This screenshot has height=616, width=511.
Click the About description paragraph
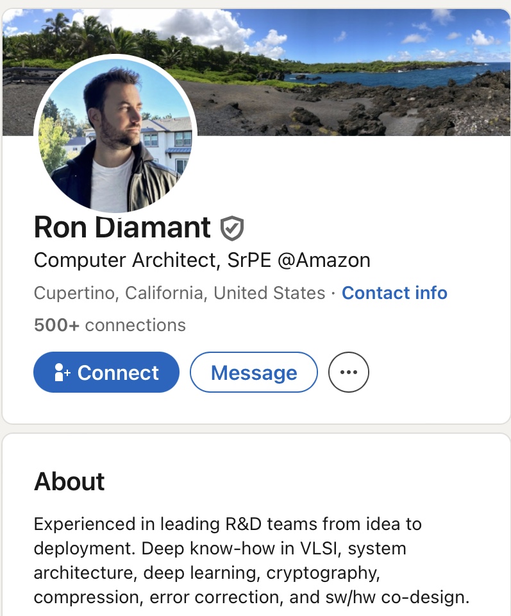coord(251,561)
